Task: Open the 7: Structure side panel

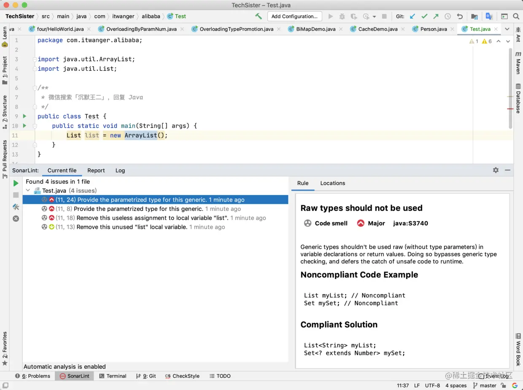Action: point(5,112)
